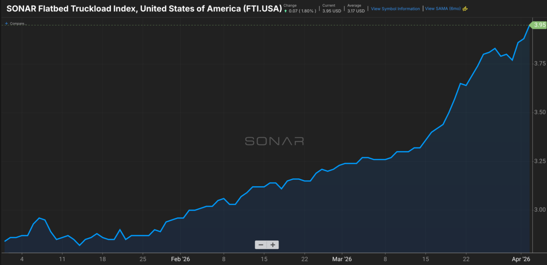
Task: Click the 3.75 price axis label
Action: tap(540, 63)
